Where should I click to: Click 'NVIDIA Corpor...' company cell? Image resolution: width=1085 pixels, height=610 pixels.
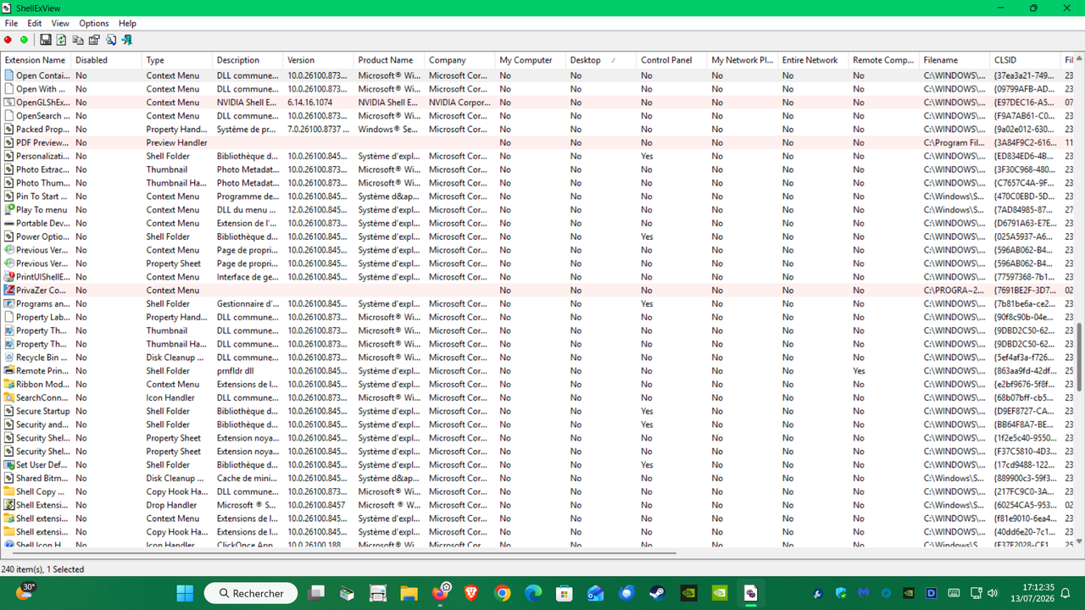[x=459, y=103]
